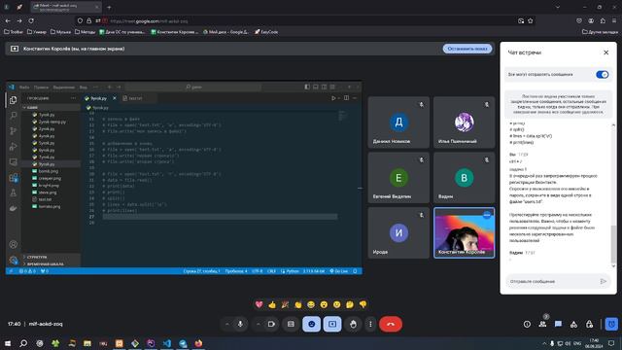Close the meeting chat panel
The height and width of the screenshot is (350, 622).
pos(605,52)
